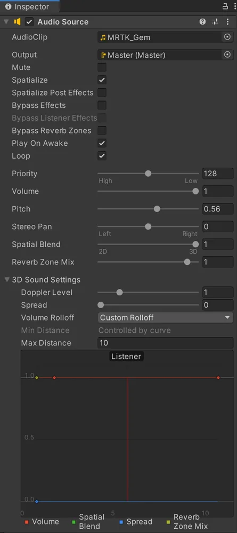The width and height of the screenshot is (237, 533).
Task: Click the Audio Source speaker icon
Action: pos(17,22)
